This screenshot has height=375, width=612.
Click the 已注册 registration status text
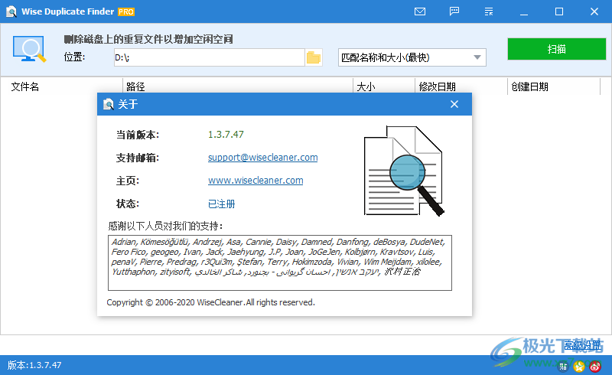(221, 204)
